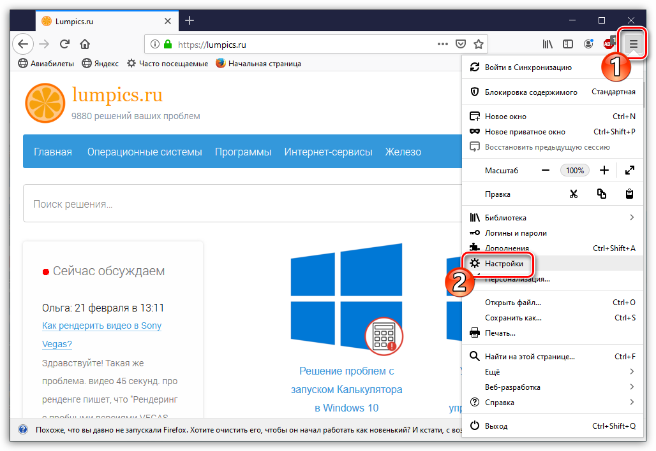Screen dimensions: 656x451
Task: Expand the Библиотека submenu
Action: pyautogui.click(x=552, y=218)
